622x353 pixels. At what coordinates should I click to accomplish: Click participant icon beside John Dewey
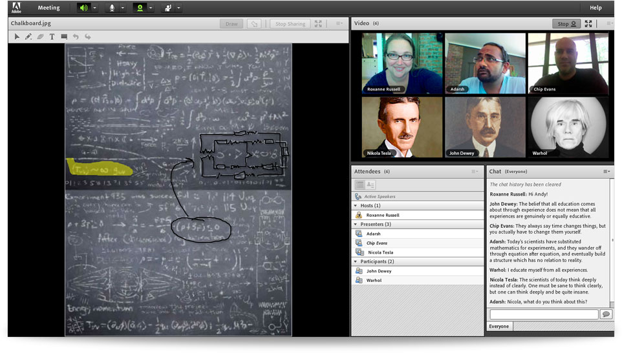(x=359, y=270)
